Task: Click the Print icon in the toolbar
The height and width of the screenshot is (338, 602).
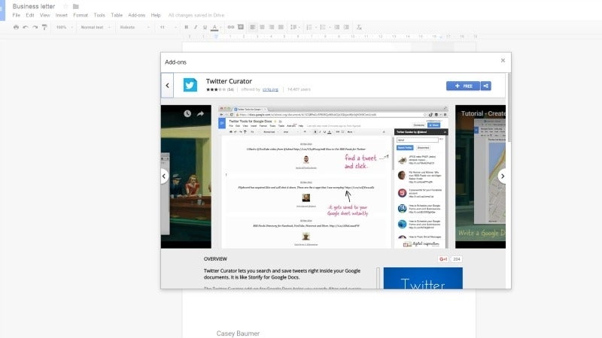Action: [x=16, y=27]
